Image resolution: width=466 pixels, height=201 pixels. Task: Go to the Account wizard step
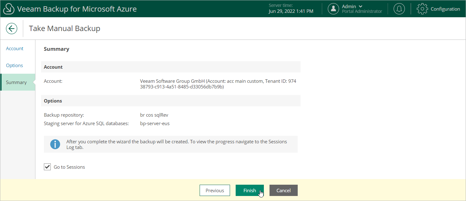(15, 49)
